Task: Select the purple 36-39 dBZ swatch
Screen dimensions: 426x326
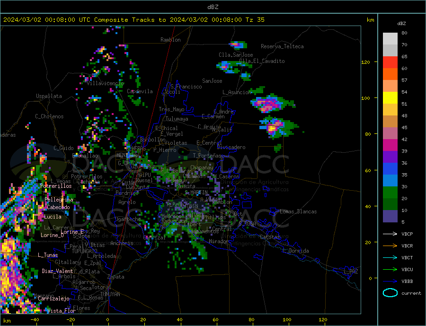Action: [390, 157]
